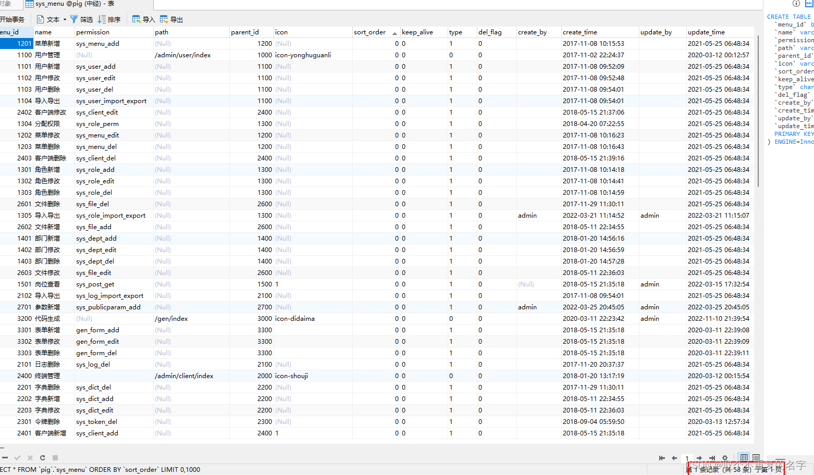Open the 筛选 filter tool

82,19
